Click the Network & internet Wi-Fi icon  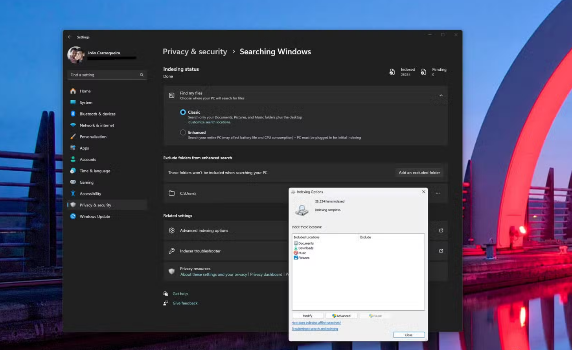pos(73,125)
